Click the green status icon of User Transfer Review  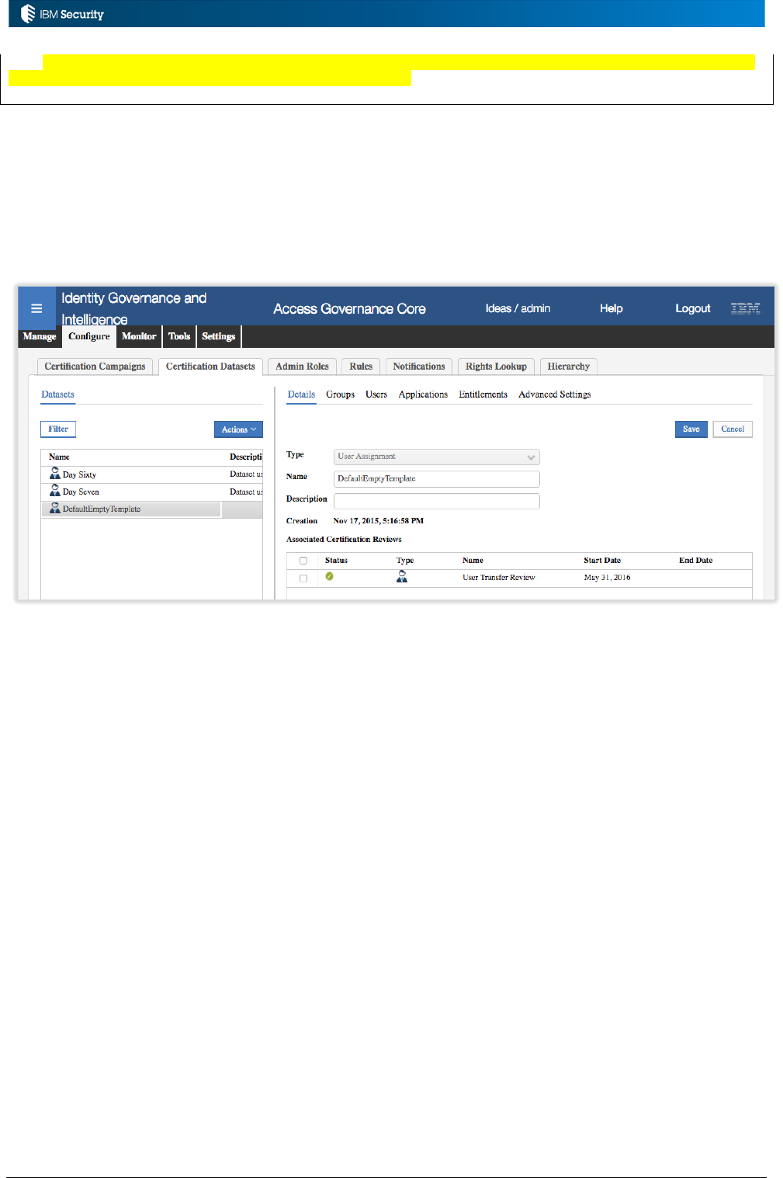point(330,576)
